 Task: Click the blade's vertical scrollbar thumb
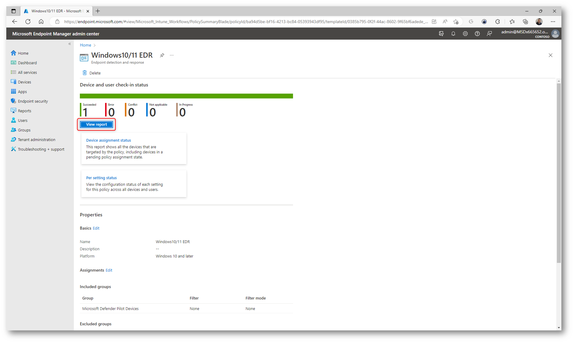coord(559,173)
